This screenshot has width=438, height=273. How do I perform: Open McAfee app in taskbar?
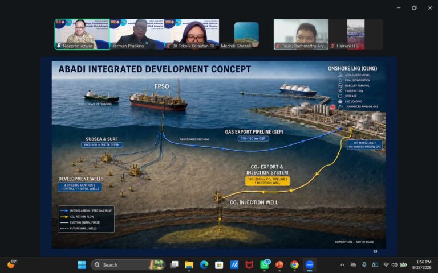click(249, 265)
